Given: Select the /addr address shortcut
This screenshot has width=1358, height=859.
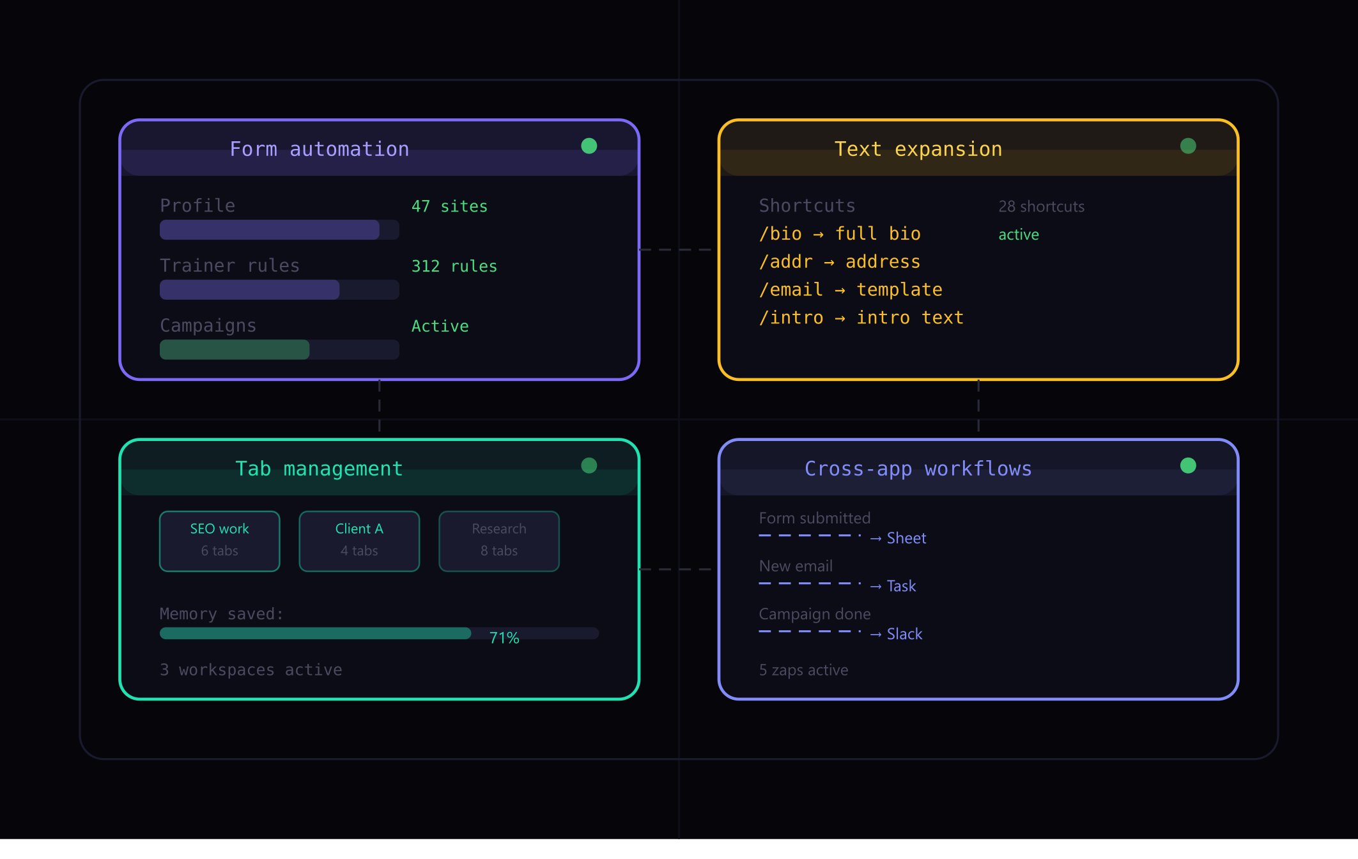Looking at the screenshot, I should 840,261.
